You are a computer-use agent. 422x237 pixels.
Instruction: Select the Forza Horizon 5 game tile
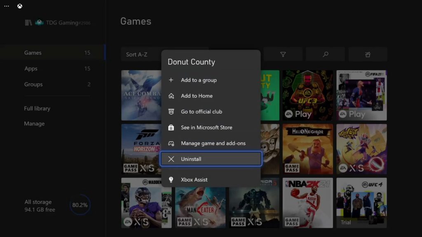point(141,149)
